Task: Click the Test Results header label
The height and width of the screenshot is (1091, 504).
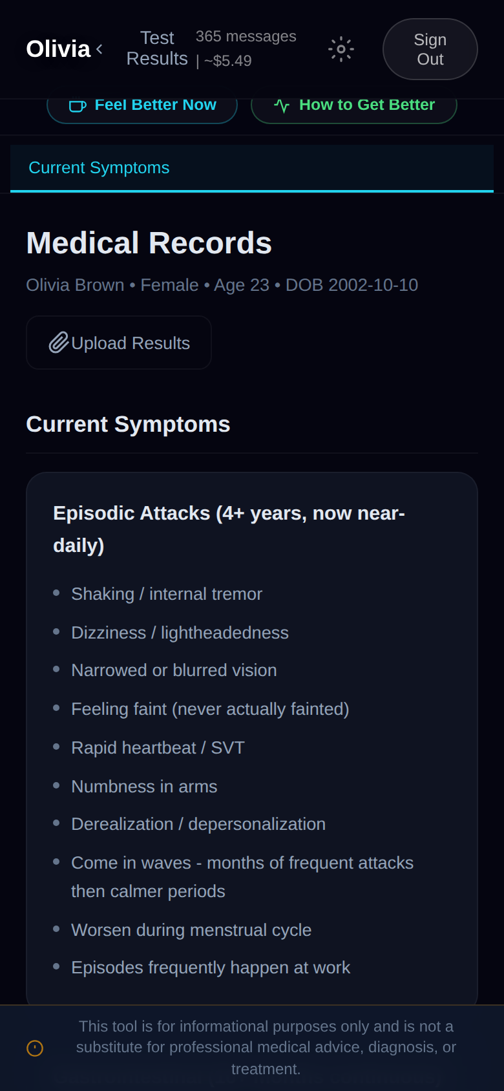Action: 157,48
